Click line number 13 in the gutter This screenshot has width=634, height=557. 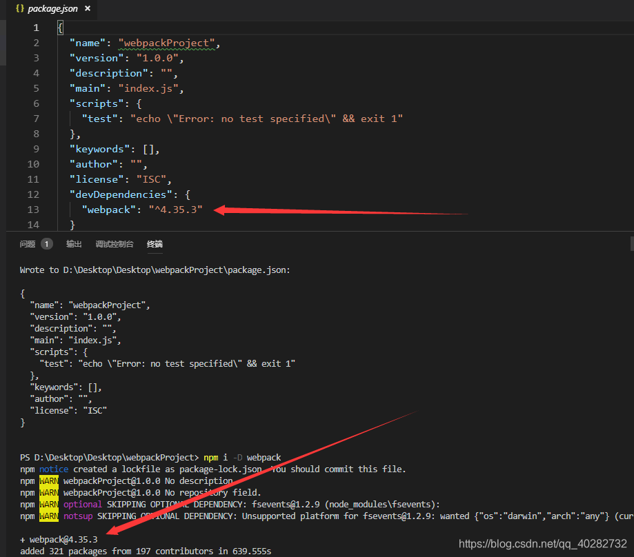click(x=33, y=210)
